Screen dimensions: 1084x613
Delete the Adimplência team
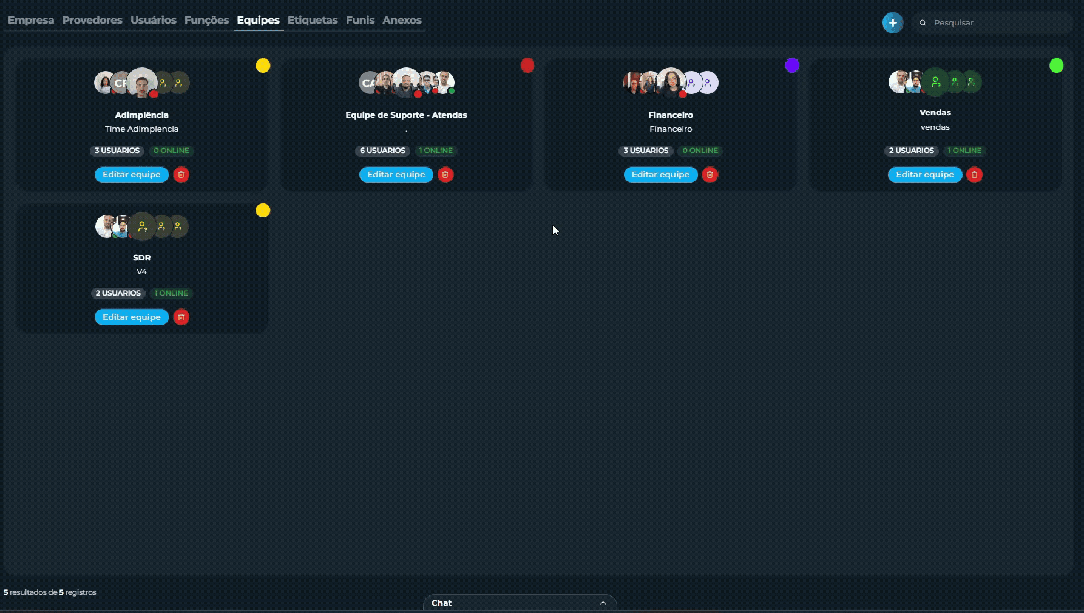181,175
